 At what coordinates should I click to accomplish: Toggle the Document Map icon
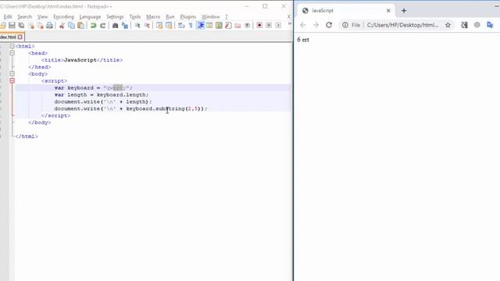(219, 26)
